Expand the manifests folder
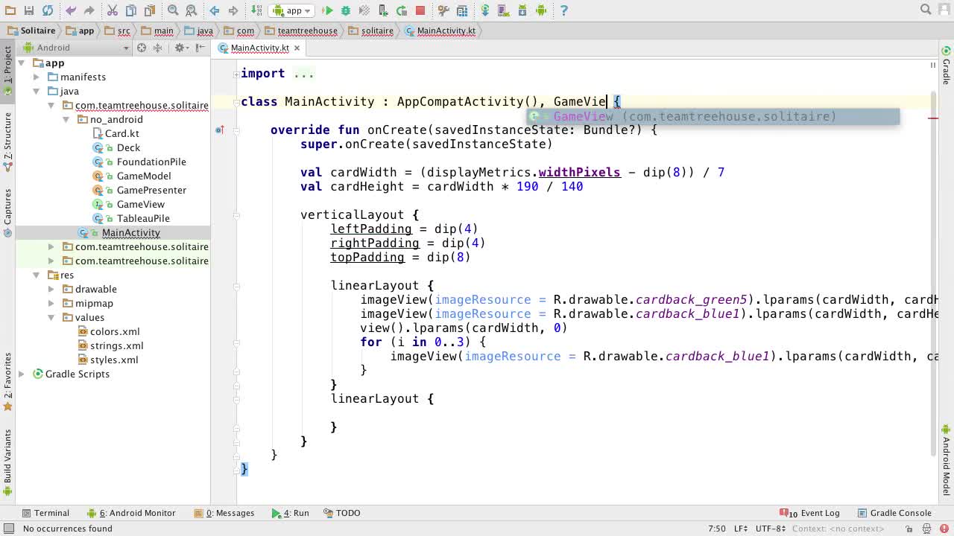The height and width of the screenshot is (536, 954). click(37, 77)
